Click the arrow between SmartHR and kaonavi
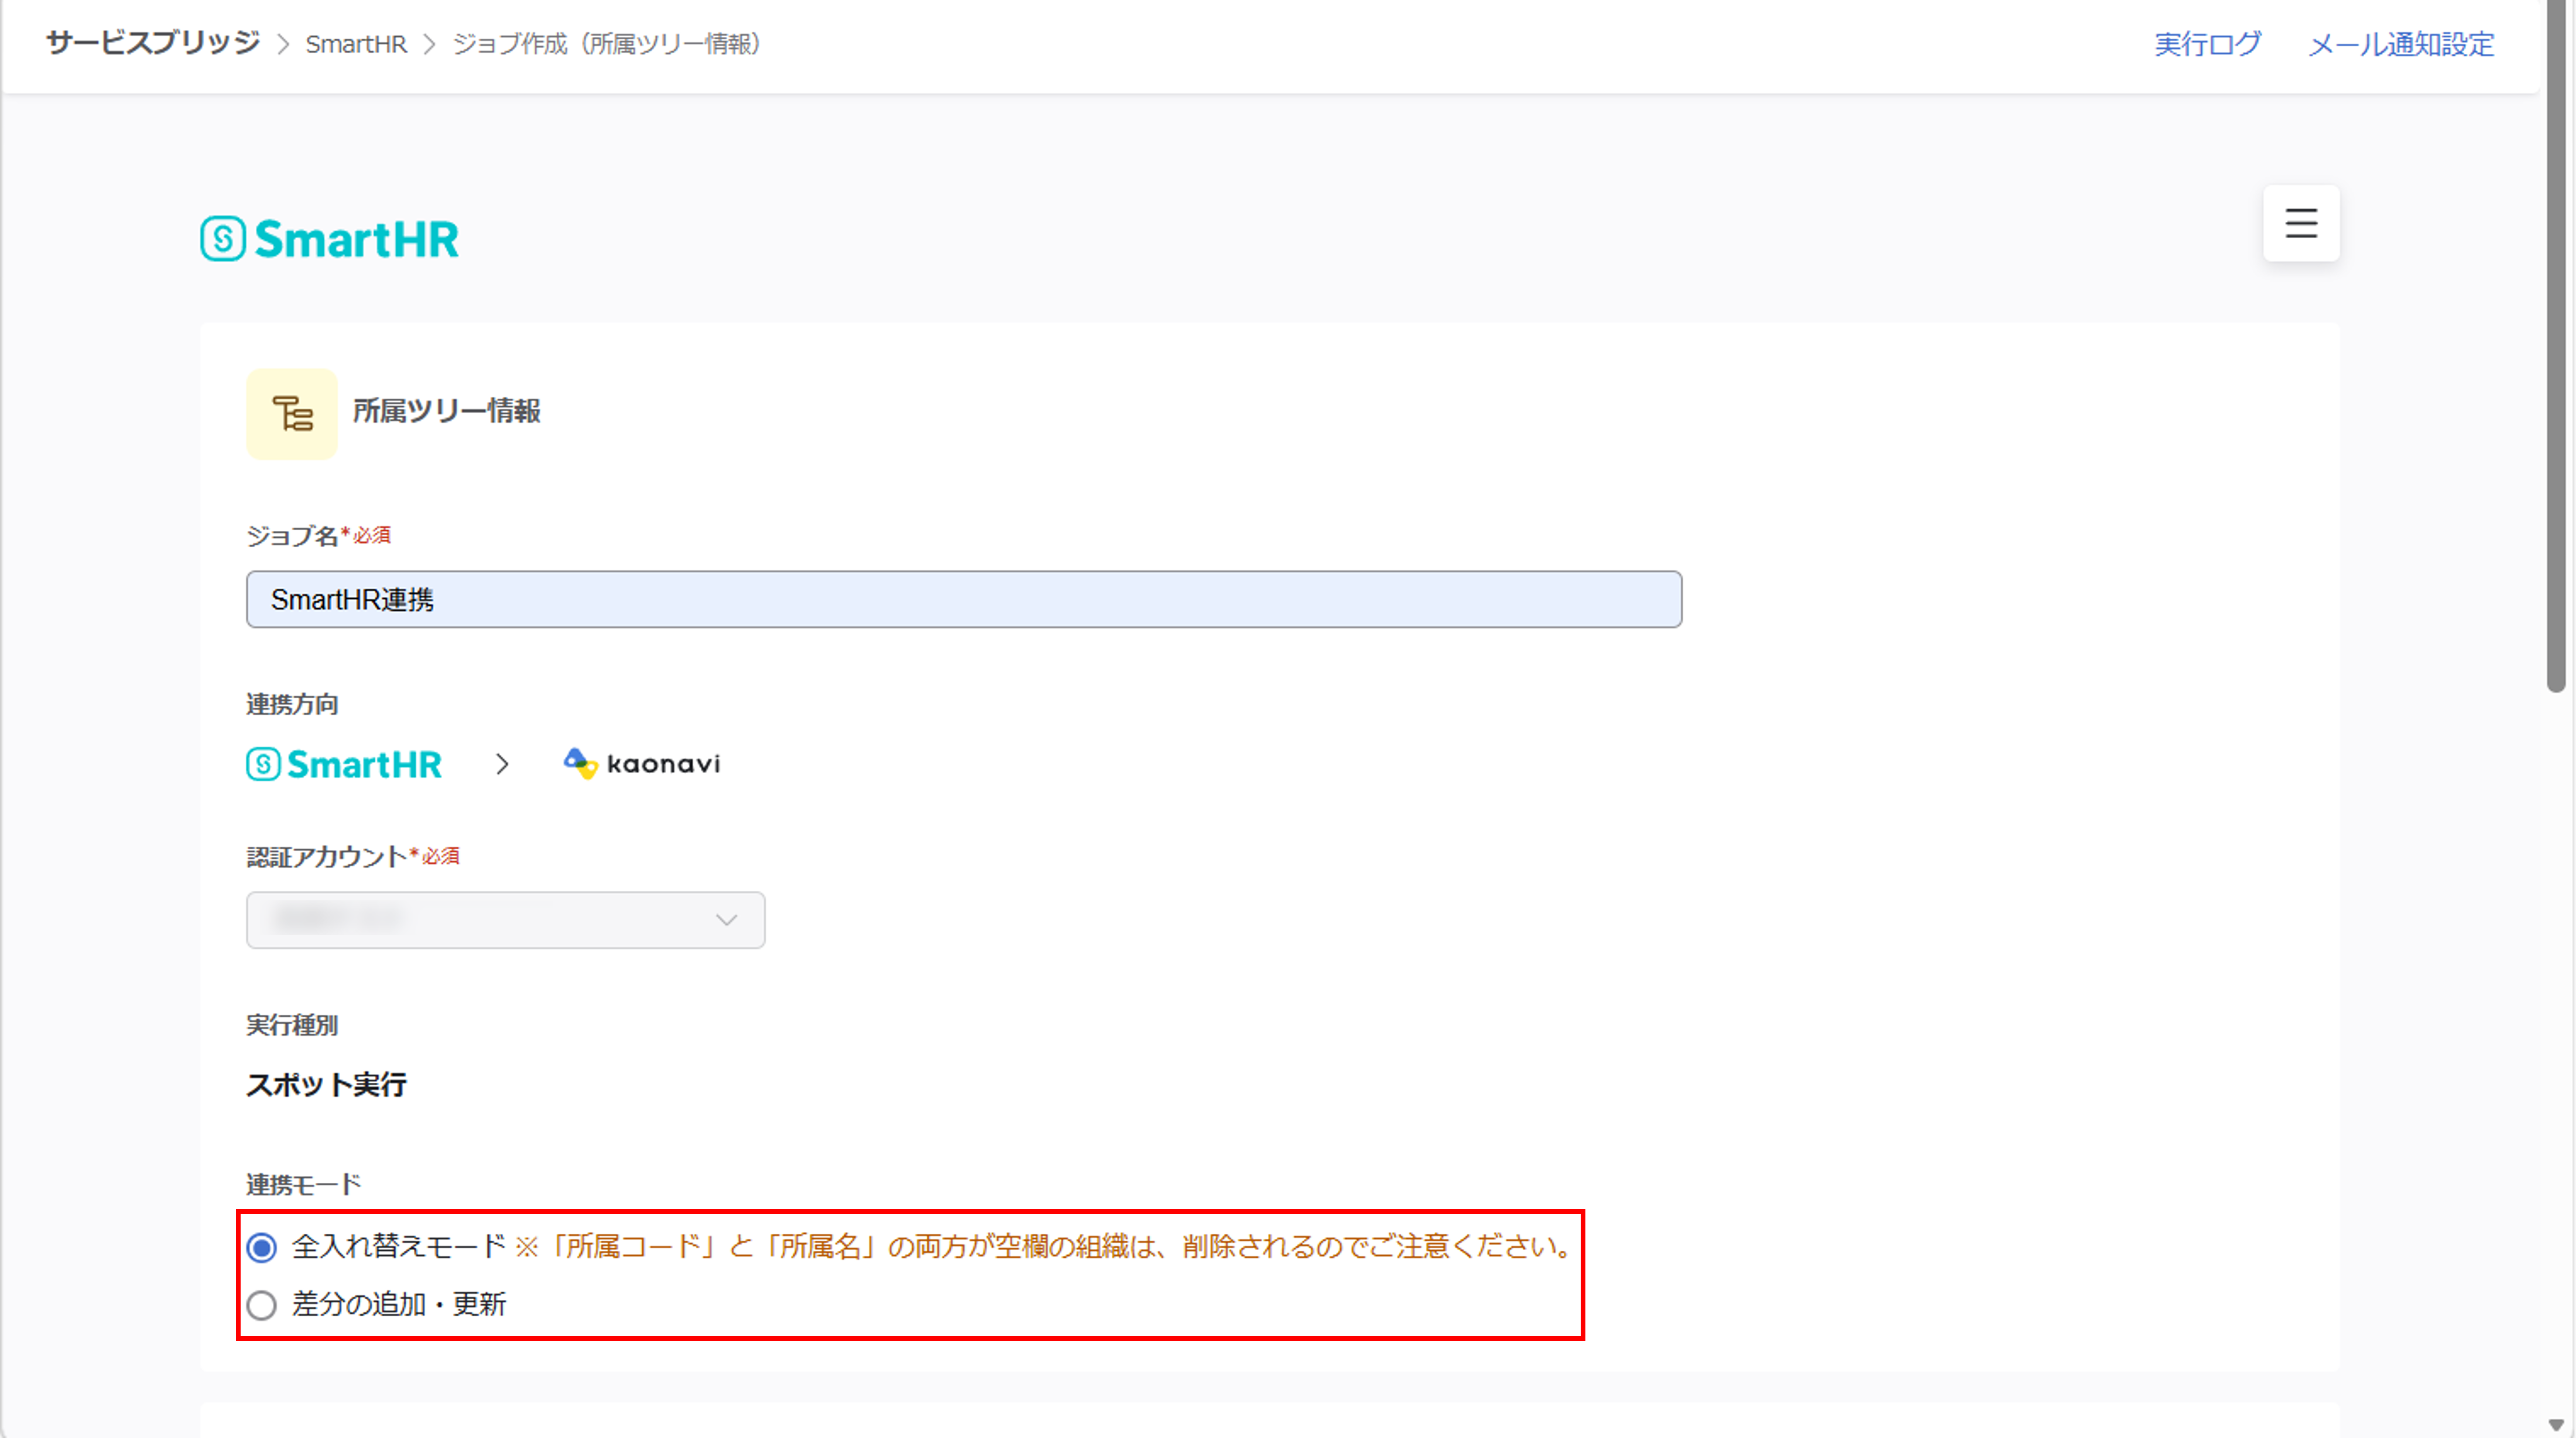The width and height of the screenshot is (2576, 1438). pos(502,764)
